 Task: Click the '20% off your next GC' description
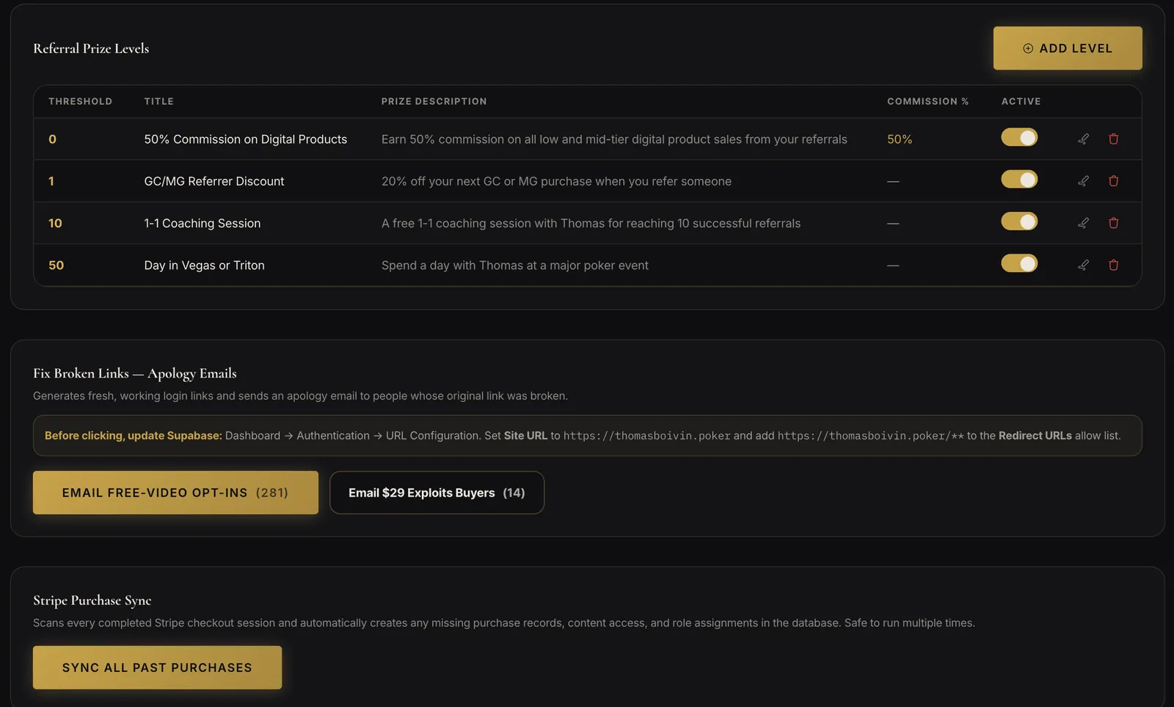[x=556, y=181]
